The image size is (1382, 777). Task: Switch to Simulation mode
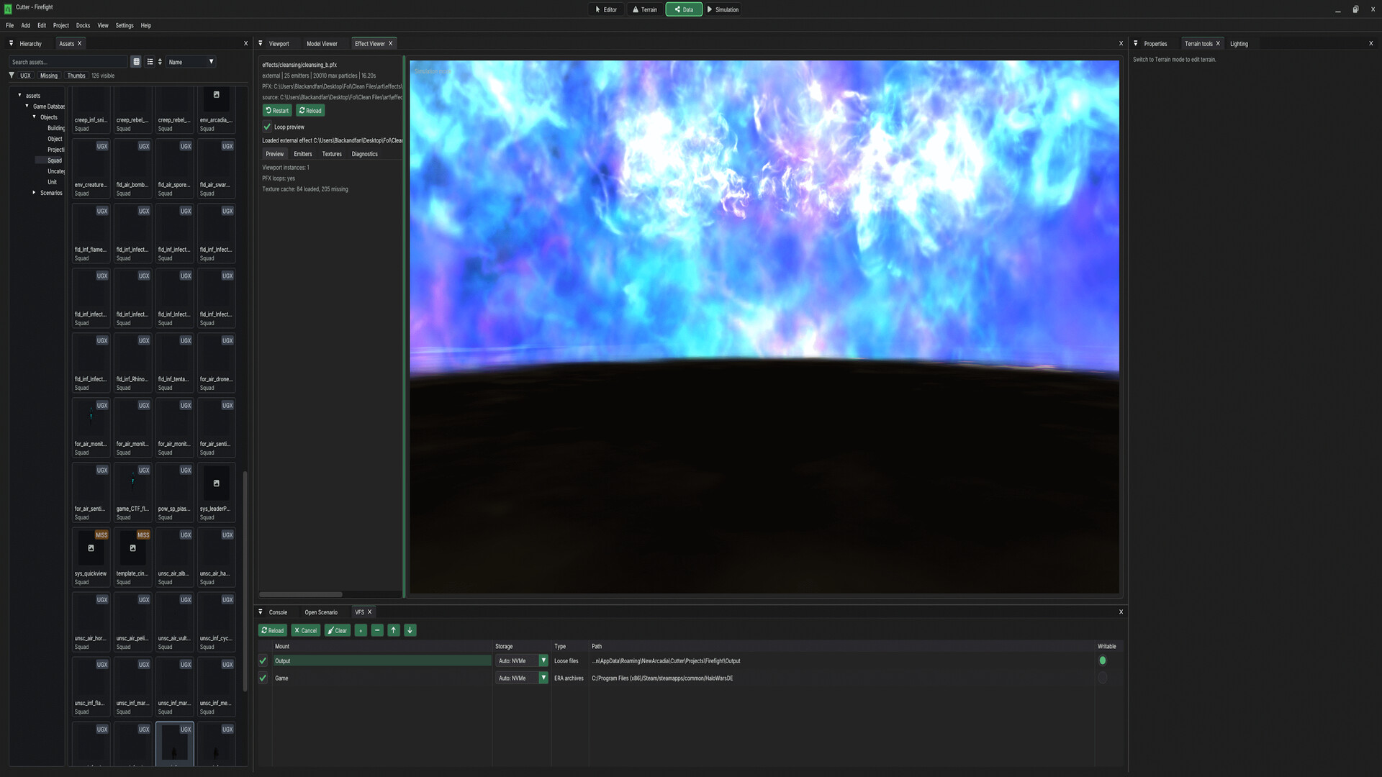pos(723,9)
